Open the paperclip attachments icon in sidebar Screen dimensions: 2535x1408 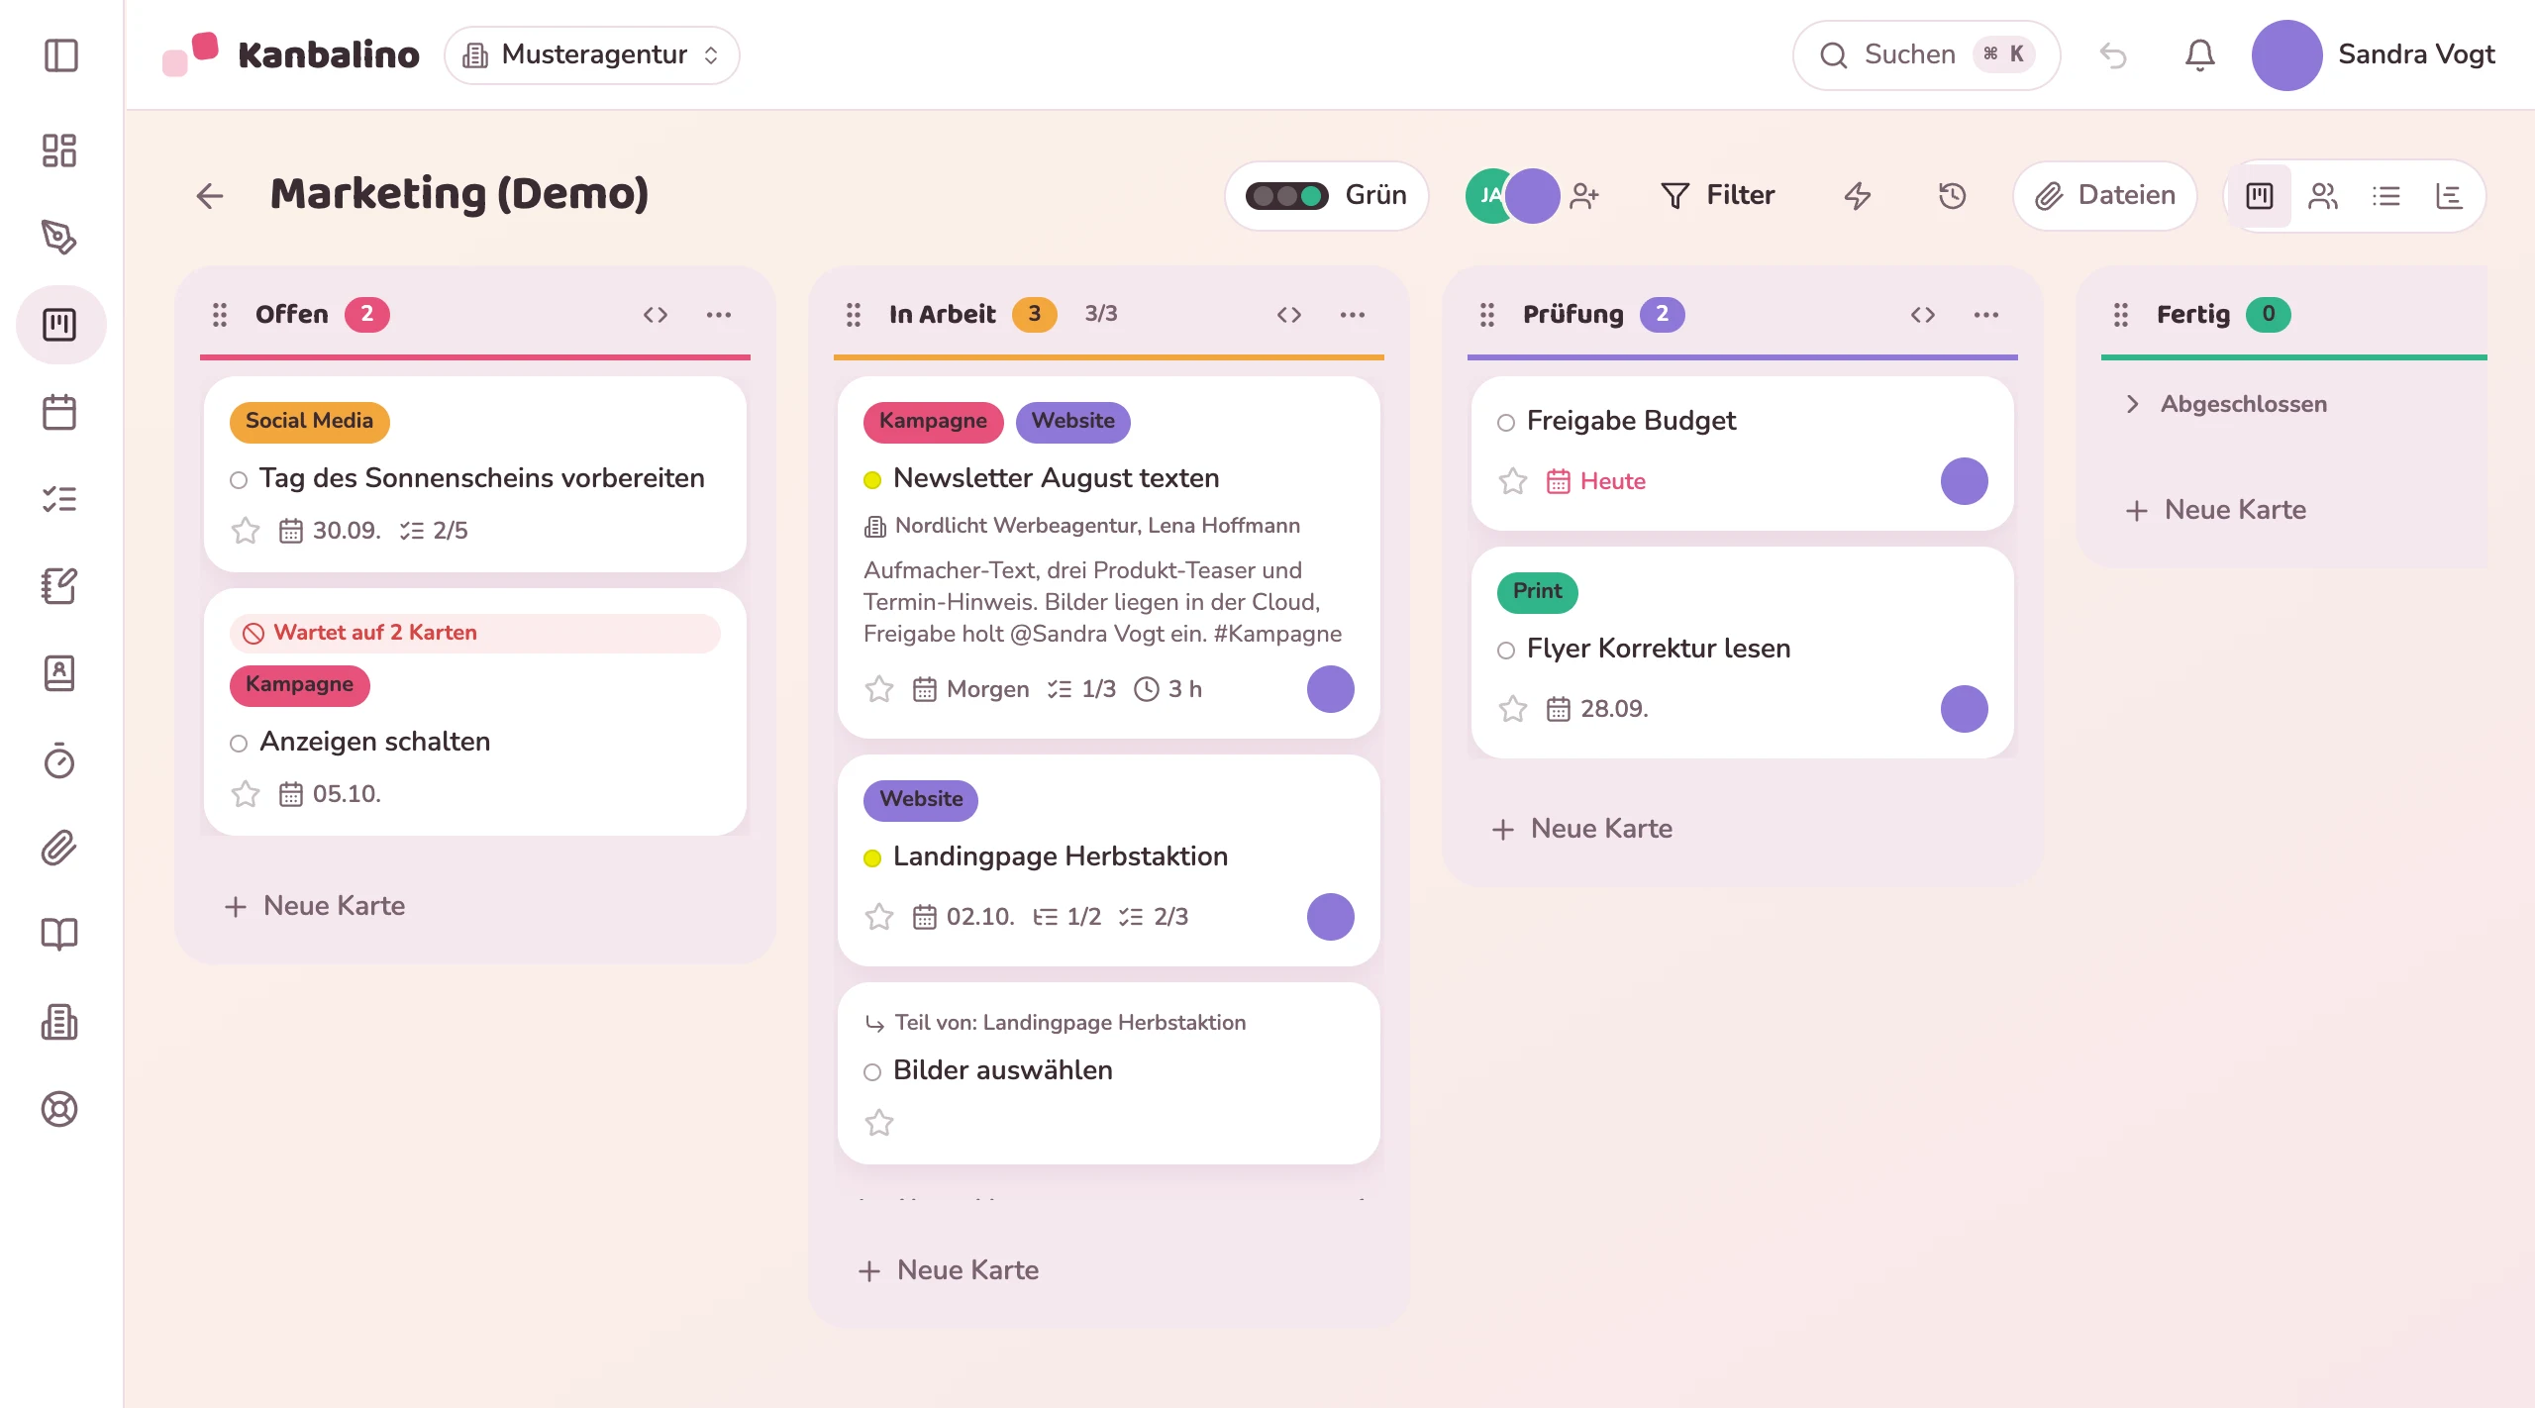pos(59,848)
